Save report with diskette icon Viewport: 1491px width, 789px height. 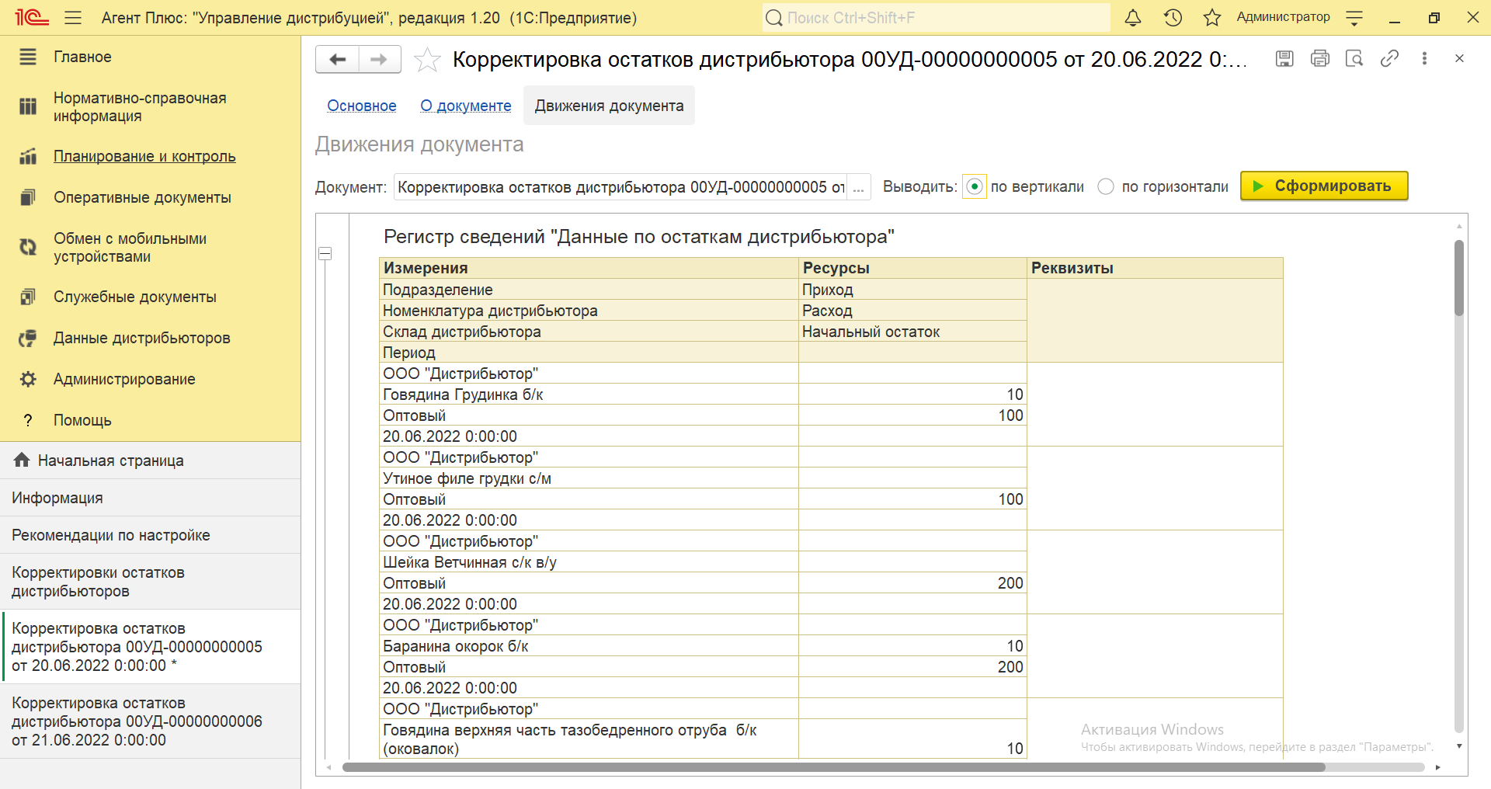tap(1284, 58)
